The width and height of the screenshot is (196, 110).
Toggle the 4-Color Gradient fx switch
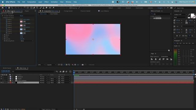[3, 16]
